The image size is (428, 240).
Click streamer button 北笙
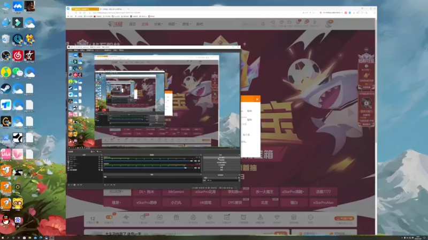point(264,203)
